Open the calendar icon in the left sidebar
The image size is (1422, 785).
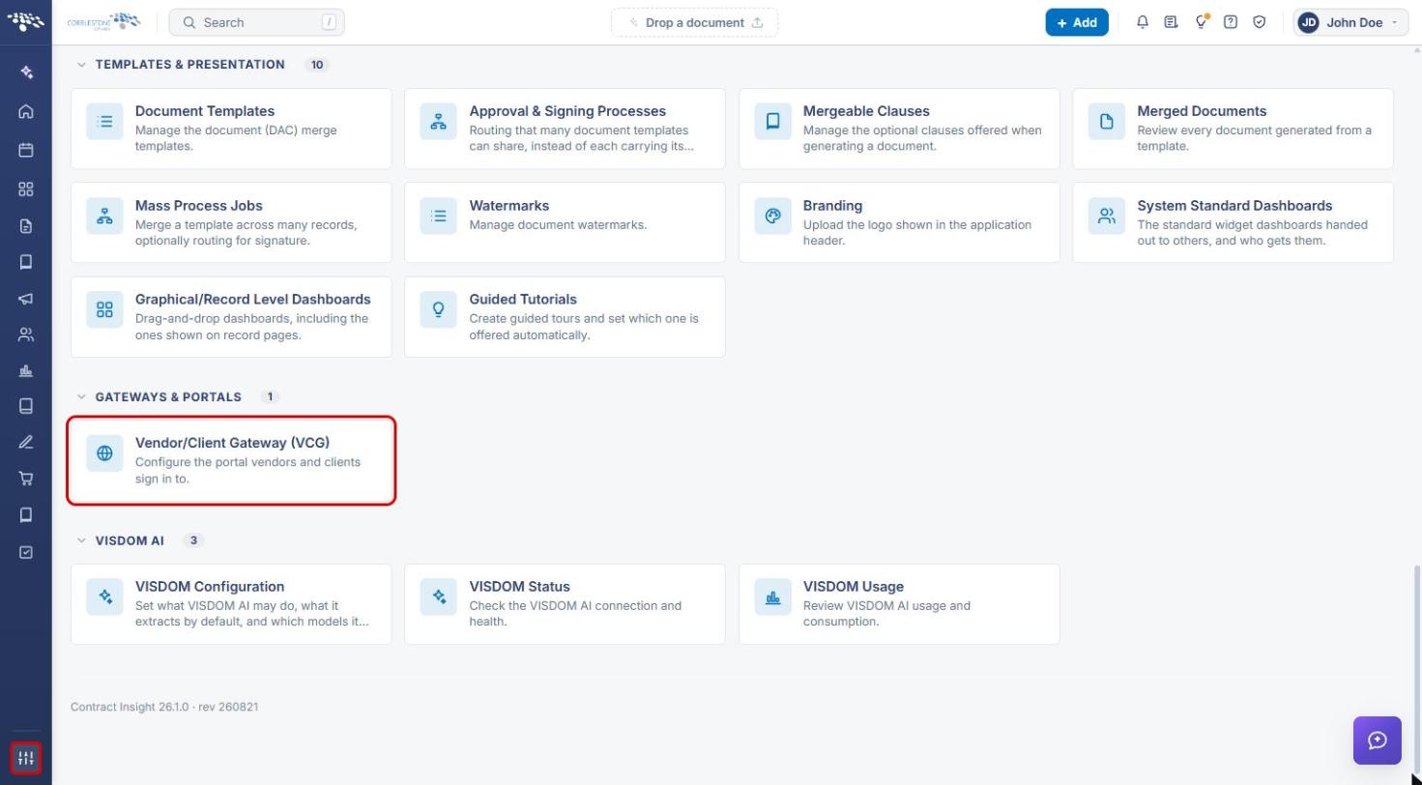pos(26,150)
